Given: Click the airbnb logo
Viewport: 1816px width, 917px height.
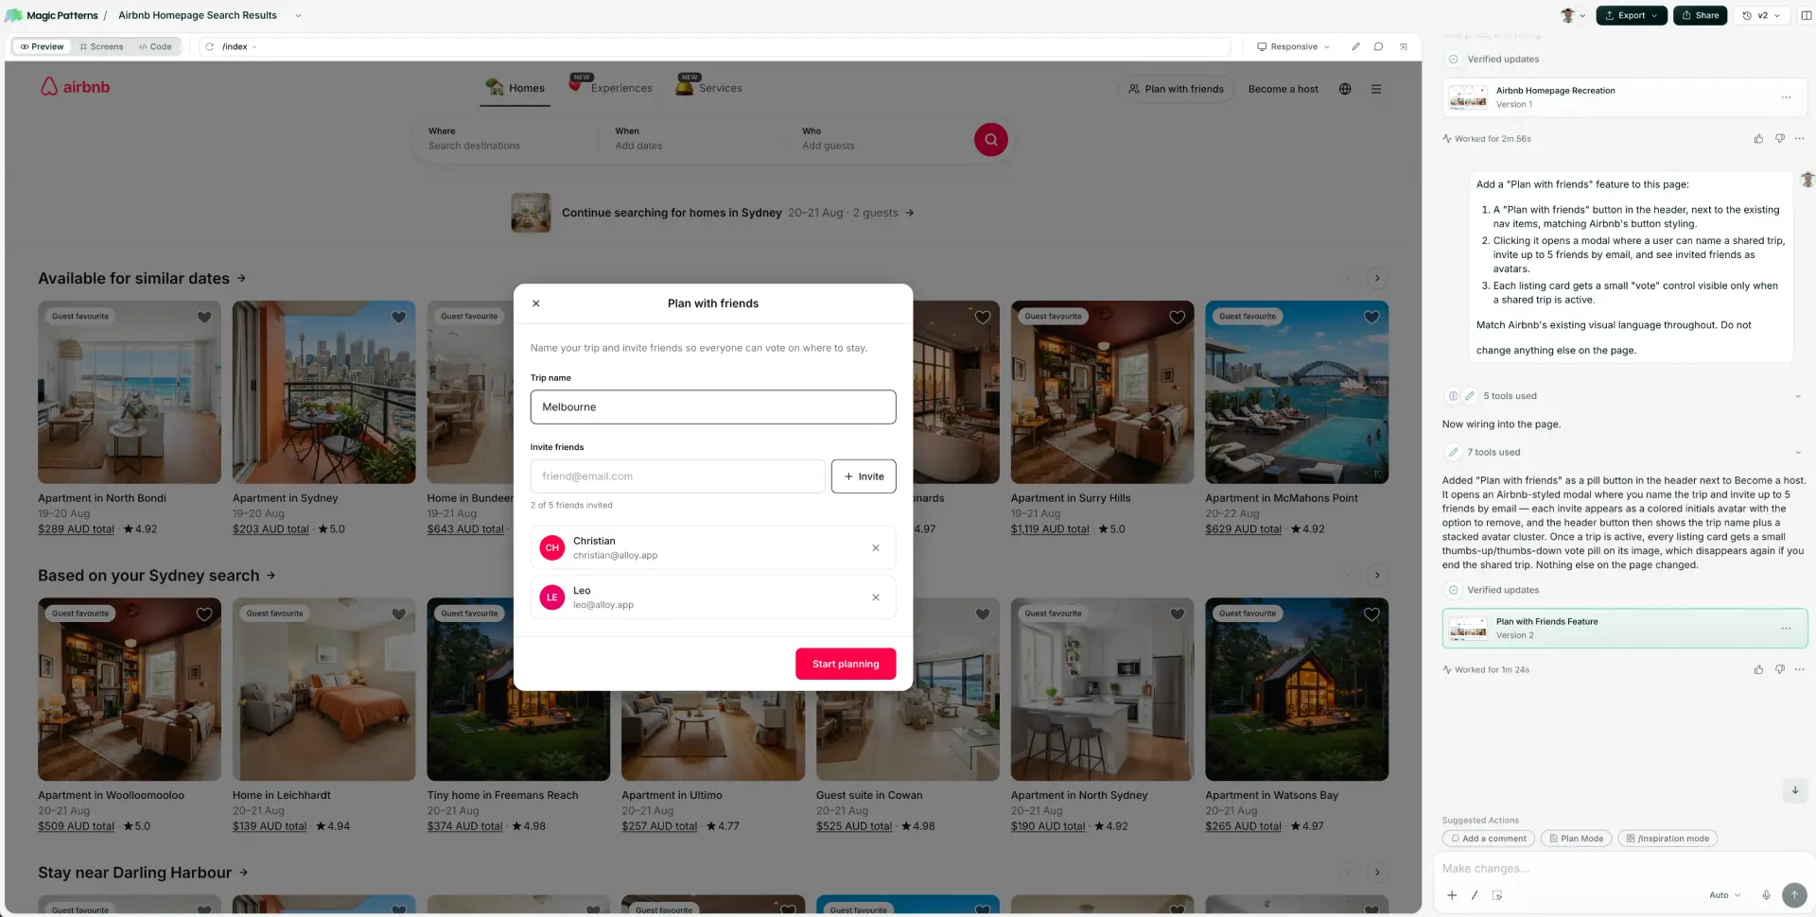Looking at the screenshot, I should click(x=76, y=87).
